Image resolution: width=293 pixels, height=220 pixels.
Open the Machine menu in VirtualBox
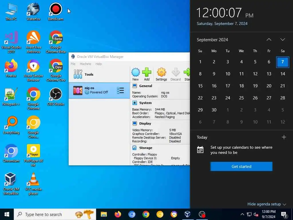click(x=85, y=64)
